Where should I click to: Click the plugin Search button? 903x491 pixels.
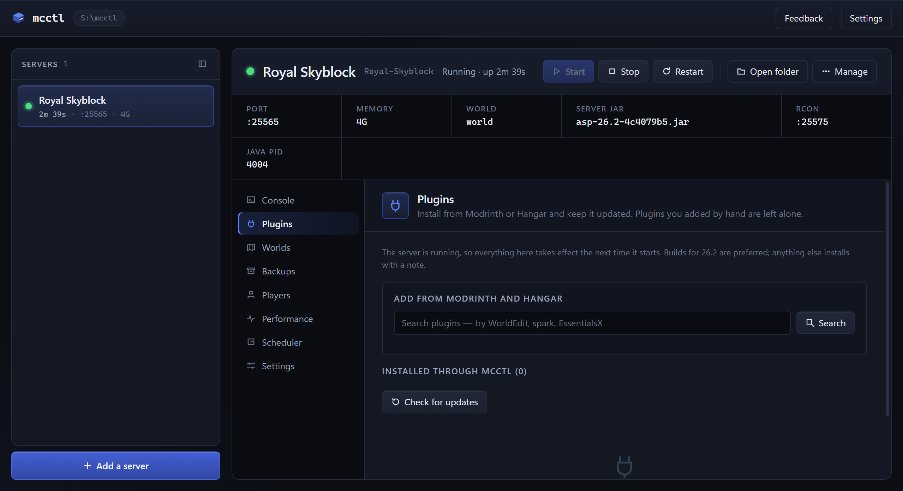point(825,323)
